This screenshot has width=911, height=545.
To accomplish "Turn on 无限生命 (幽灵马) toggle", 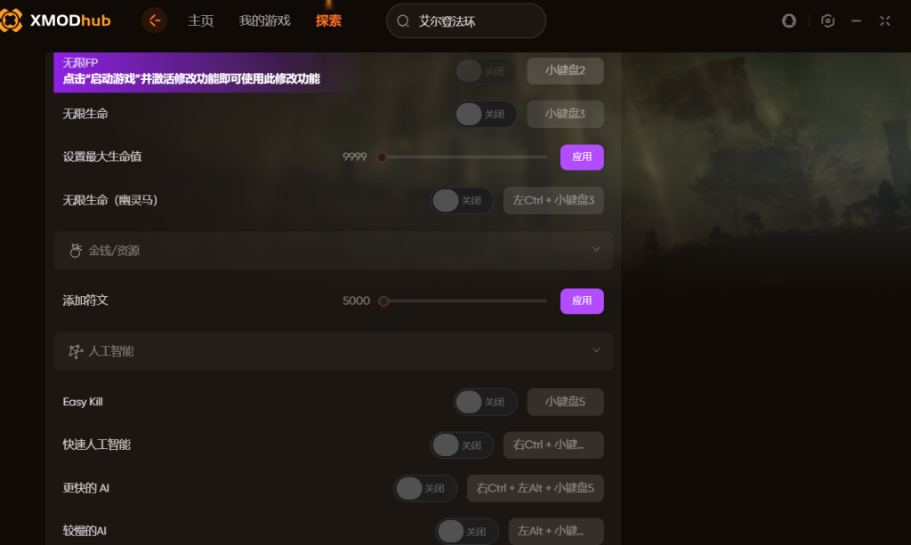I will coord(462,200).
